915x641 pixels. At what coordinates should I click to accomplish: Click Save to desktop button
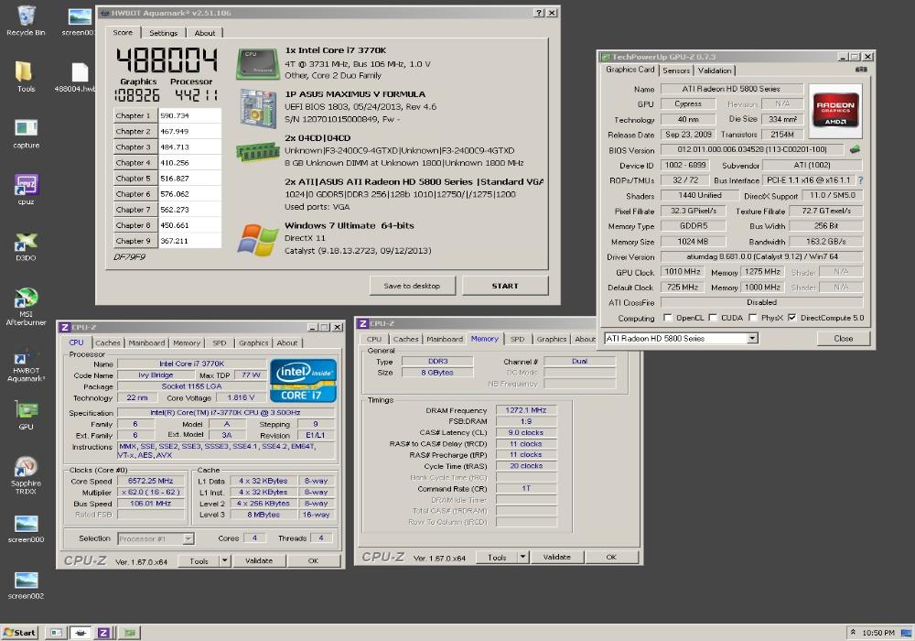pos(412,286)
